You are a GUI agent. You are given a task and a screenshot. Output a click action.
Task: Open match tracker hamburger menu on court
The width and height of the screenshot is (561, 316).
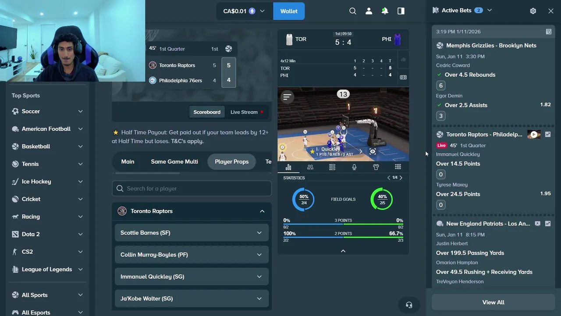[x=287, y=97]
